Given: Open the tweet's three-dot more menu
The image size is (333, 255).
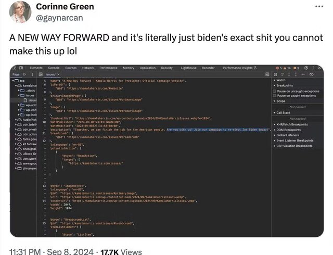Looking at the screenshot, I should coord(319,7).
